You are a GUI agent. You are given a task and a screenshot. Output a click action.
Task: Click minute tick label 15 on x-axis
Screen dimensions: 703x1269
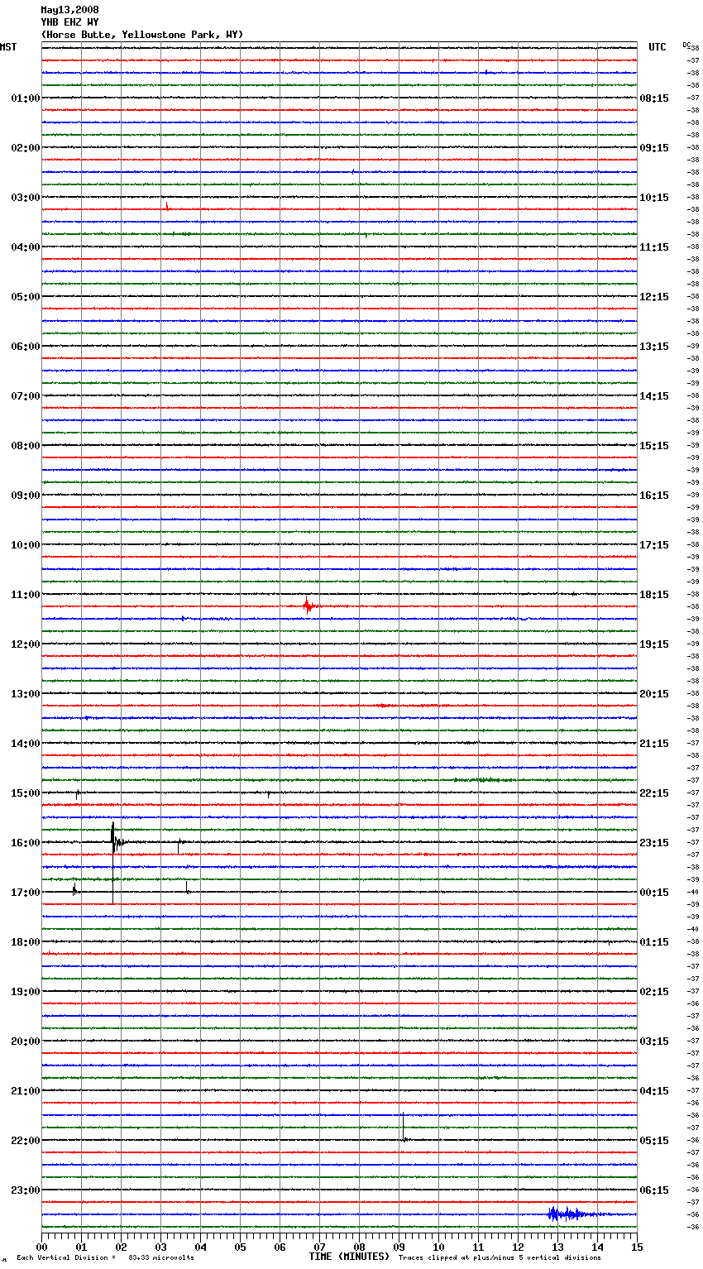(x=637, y=1247)
